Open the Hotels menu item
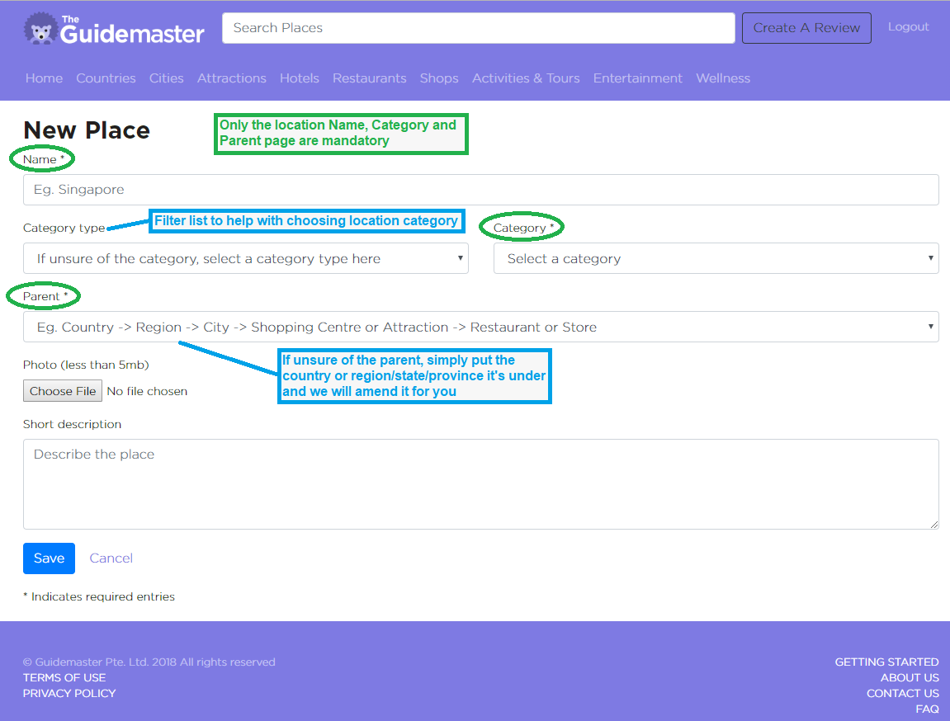 click(300, 78)
